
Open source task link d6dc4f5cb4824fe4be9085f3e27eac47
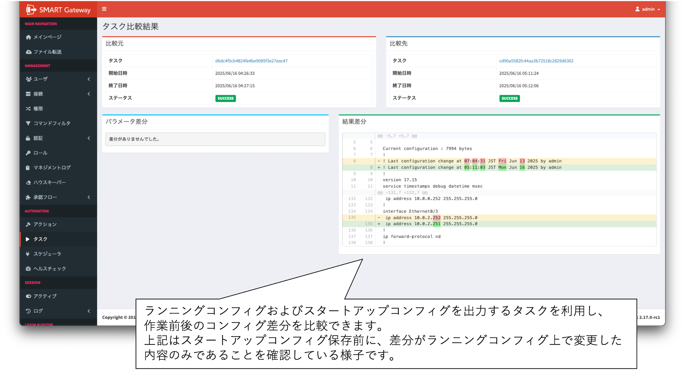(251, 61)
